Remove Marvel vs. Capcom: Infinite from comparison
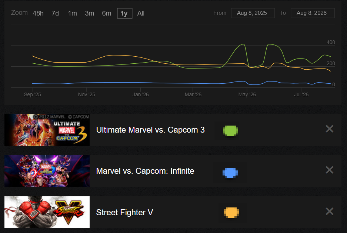The image size is (347, 233). pos(329,170)
